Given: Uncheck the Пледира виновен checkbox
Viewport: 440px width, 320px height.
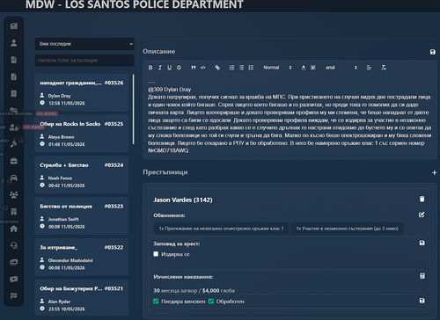Looking at the screenshot, I should (156, 302).
